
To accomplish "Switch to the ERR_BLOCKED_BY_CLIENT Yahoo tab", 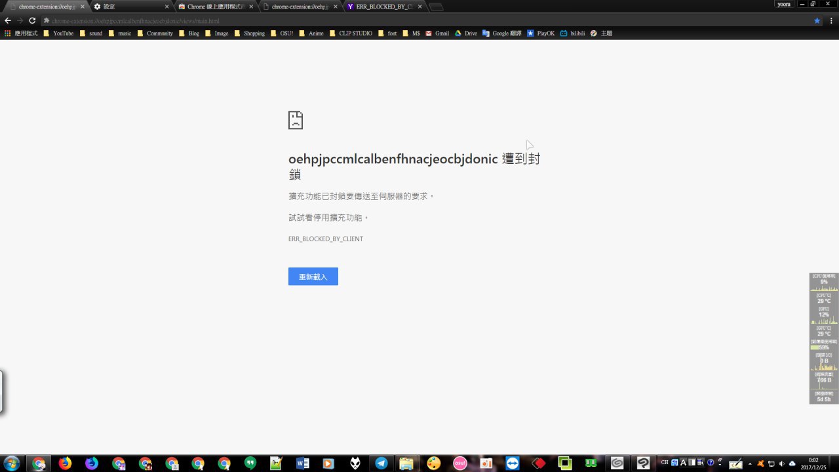I will (x=383, y=7).
